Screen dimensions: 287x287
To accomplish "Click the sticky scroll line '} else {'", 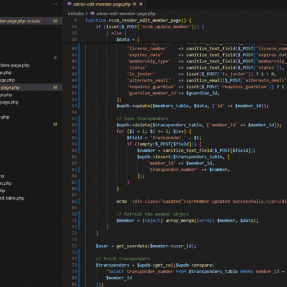I will point(116,33).
